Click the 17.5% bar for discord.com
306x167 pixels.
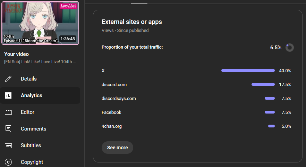263,84
